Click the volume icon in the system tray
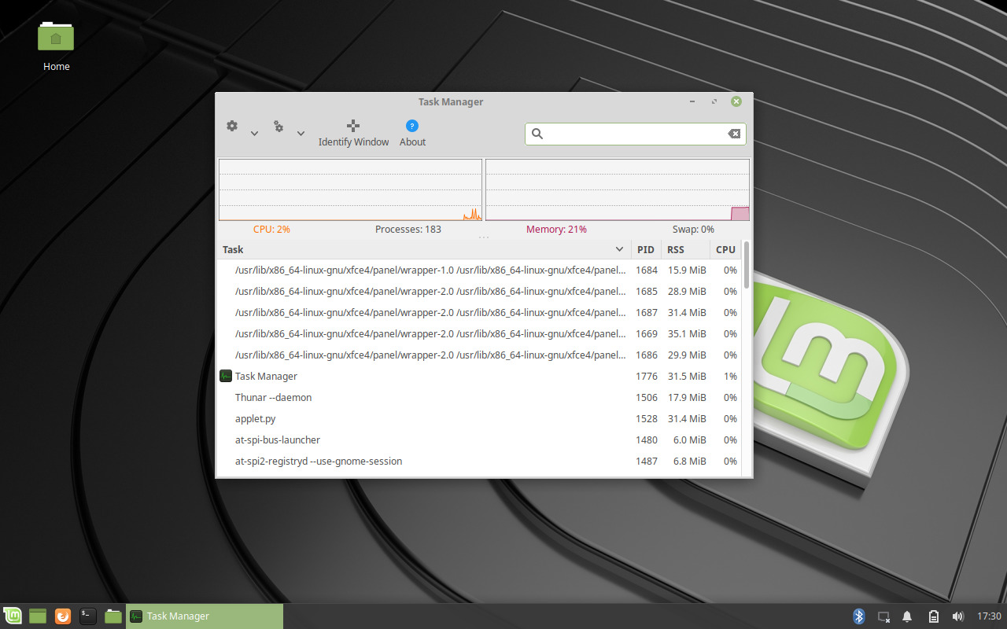Image resolution: width=1007 pixels, height=629 pixels. 958,616
